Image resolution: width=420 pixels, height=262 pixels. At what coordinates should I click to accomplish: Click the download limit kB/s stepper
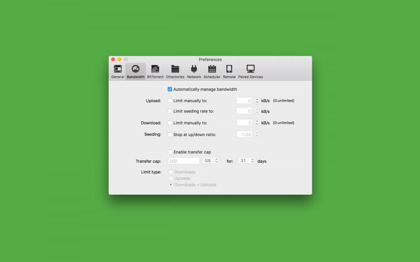(x=257, y=123)
